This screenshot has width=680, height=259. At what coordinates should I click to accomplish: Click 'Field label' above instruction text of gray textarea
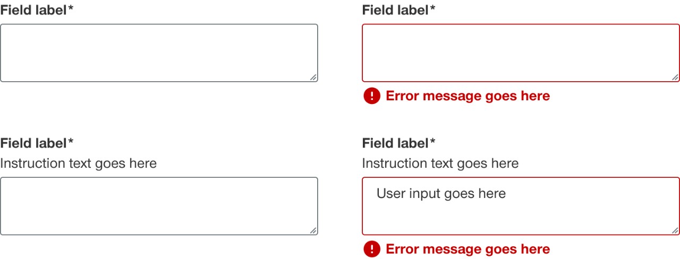tap(33, 143)
